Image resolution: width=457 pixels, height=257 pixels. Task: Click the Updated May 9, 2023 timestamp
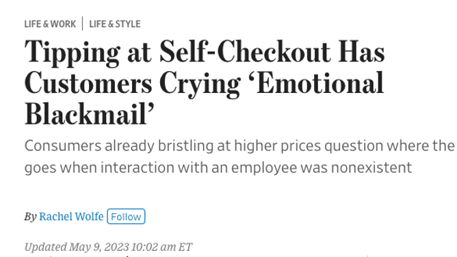click(108, 247)
